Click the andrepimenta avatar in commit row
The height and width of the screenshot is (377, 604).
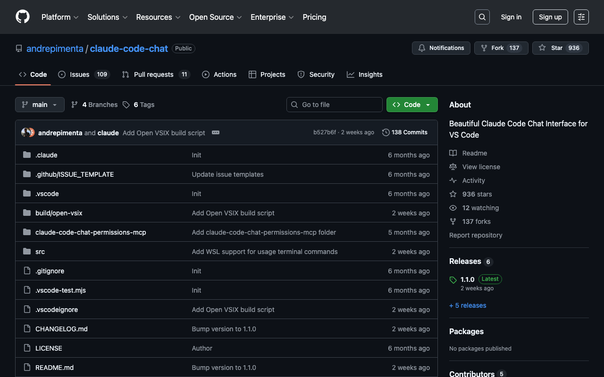point(26,132)
